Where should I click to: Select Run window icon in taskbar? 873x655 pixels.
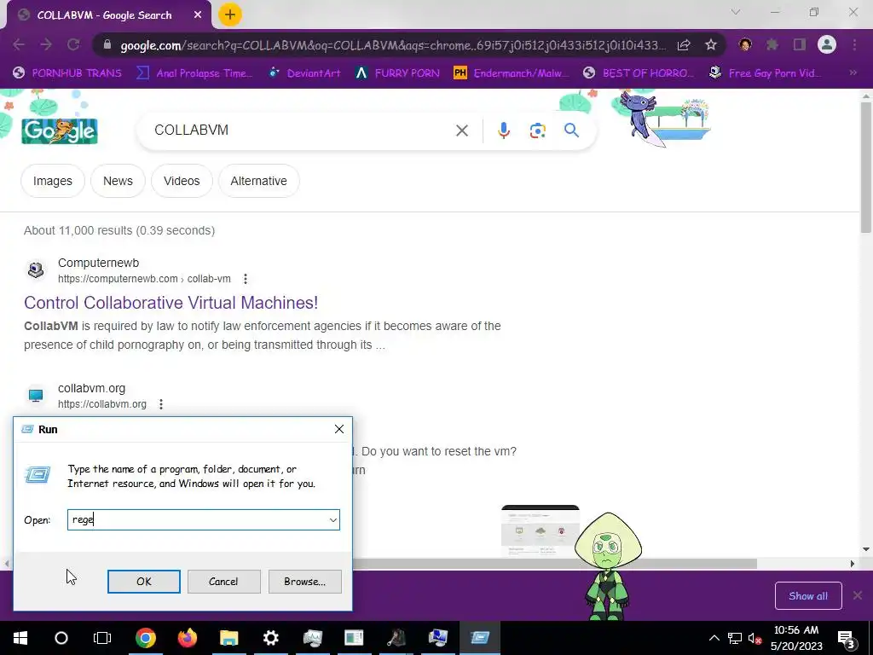point(480,638)
